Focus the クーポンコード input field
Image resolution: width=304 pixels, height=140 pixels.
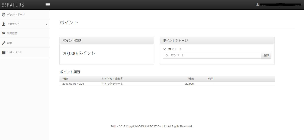pos(212,55)
